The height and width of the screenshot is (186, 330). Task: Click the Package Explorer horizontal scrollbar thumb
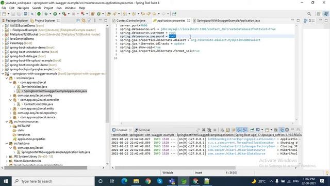(x=46, y=167)
